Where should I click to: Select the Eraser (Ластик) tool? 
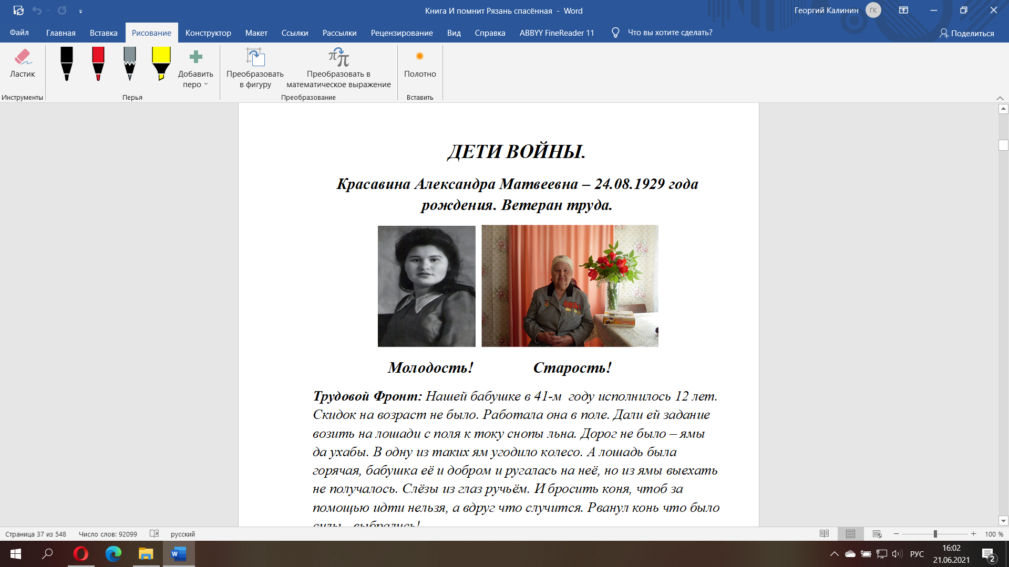coord(22,64)
